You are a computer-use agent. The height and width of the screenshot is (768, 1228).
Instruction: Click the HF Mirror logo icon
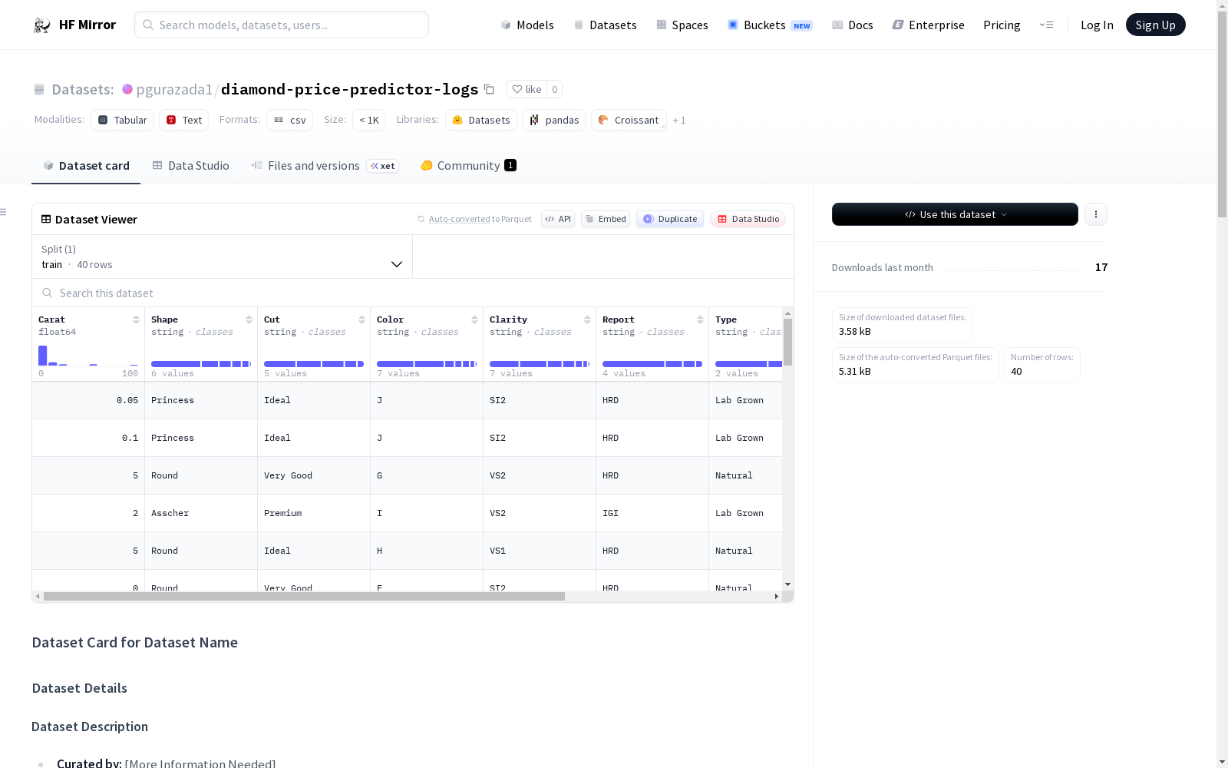point(42,25)
